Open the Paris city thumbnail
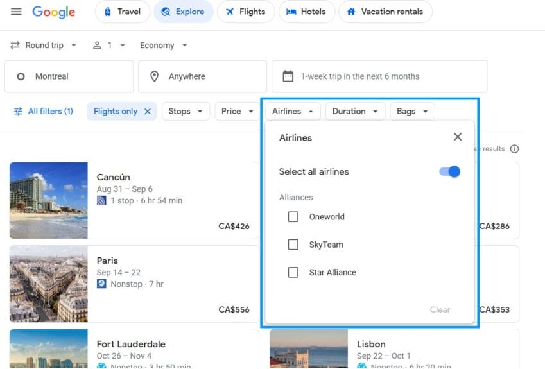 point(49,284)
